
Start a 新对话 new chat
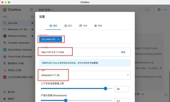click(x=18, y=92)
